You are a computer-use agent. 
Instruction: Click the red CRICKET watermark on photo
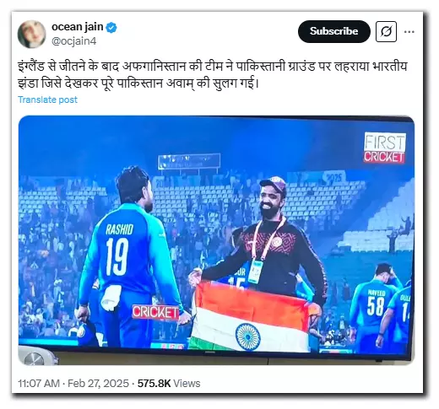point(155,312)
